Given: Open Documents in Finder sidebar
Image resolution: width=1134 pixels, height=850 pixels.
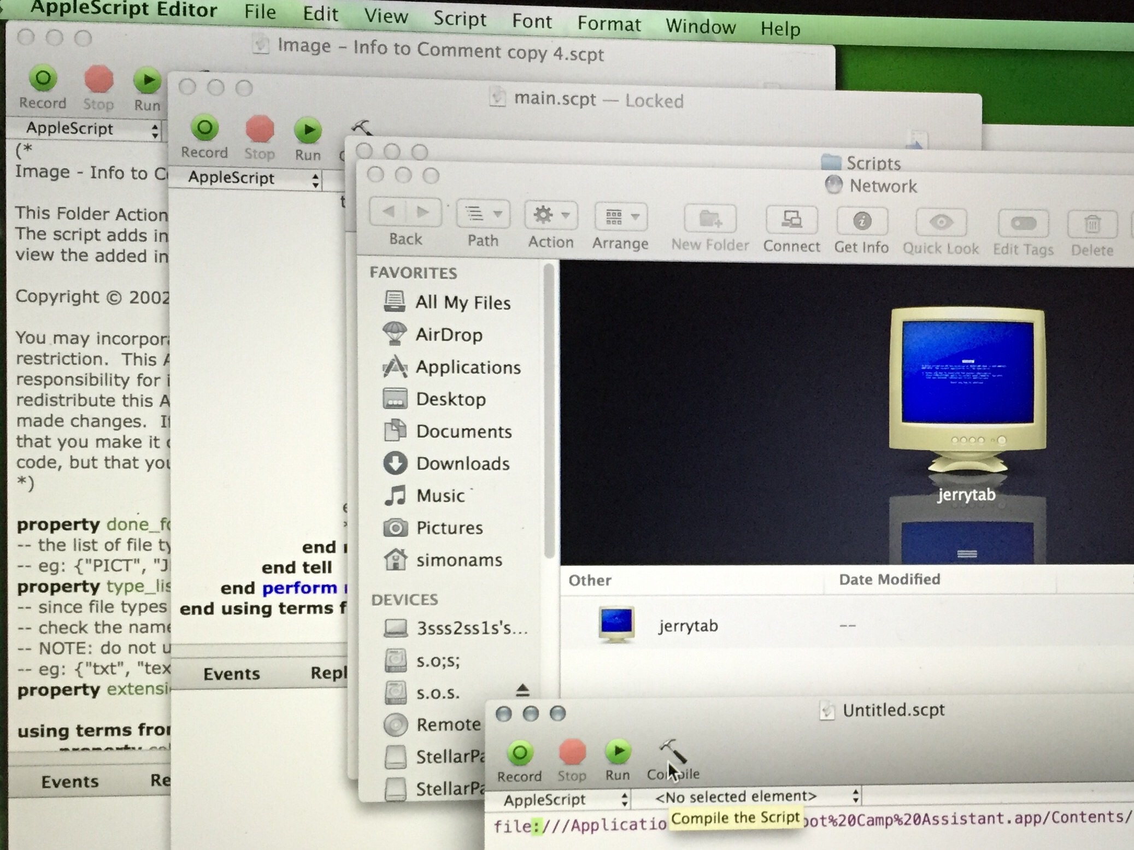Looking at the screenshot, I should 448,431.
